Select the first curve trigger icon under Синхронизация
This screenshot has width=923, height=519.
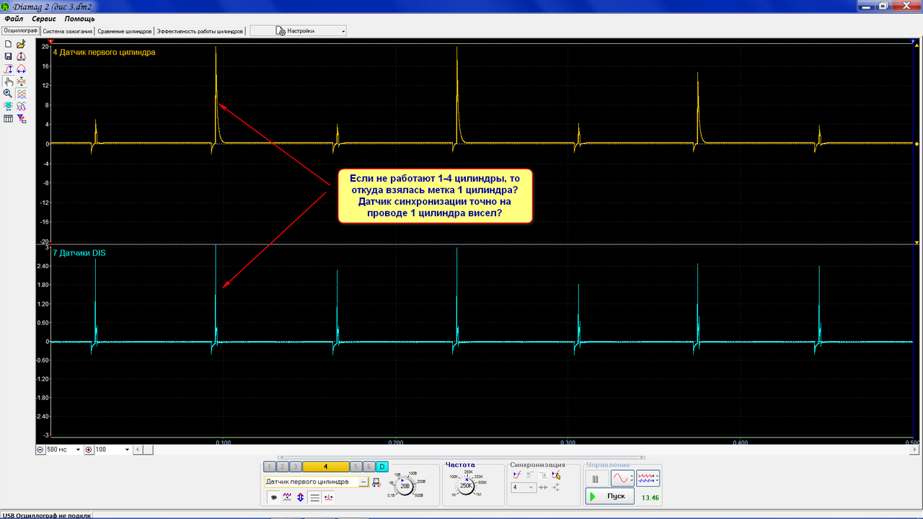coord(516,475)
